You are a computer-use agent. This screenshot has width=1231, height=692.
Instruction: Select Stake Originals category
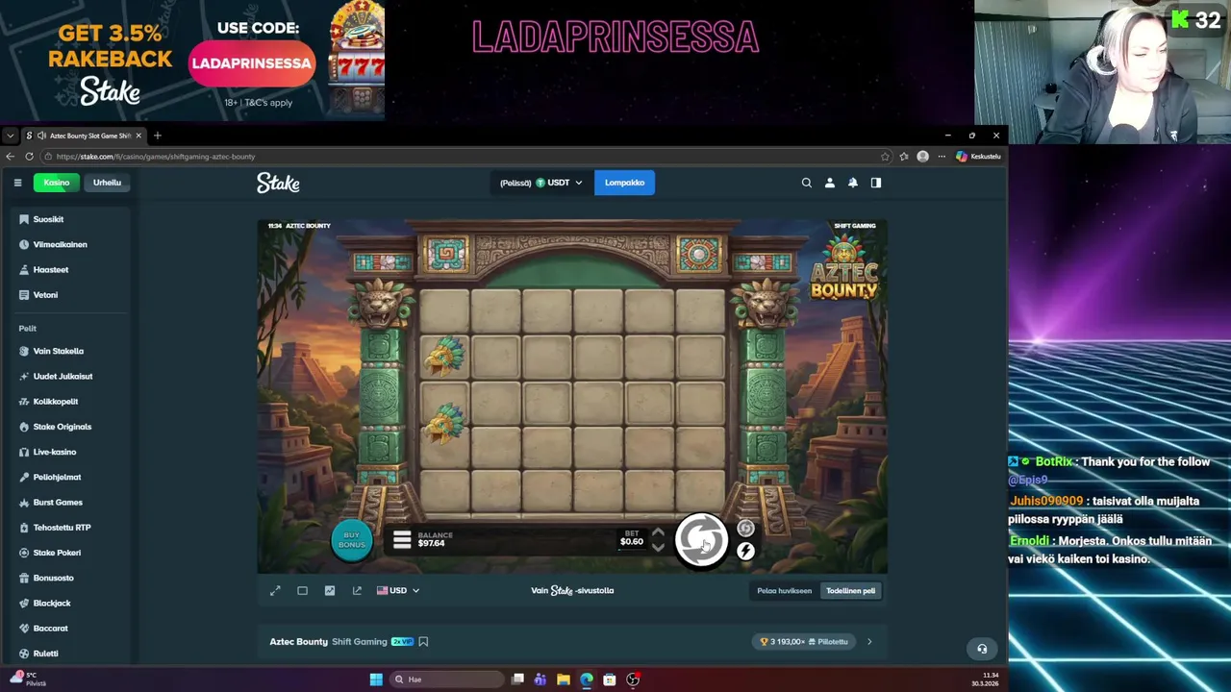pyautogui.click(x=72, y=427)
